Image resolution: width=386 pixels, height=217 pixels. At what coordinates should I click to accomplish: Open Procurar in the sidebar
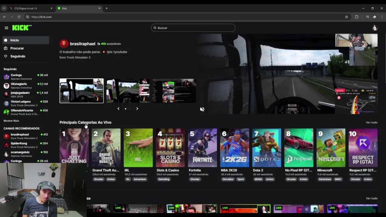(26, 48)
